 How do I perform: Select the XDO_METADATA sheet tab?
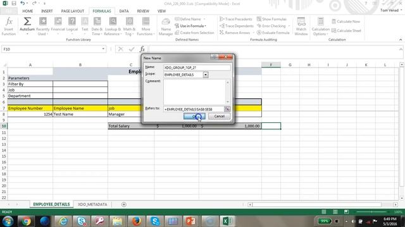pos(92,204)
